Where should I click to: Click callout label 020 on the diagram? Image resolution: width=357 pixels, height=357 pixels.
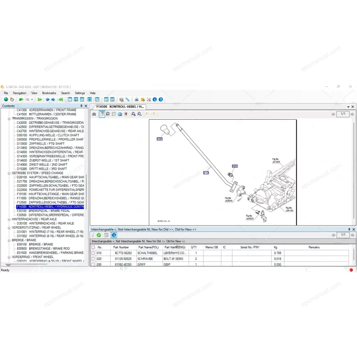click(x=235, y=166)
